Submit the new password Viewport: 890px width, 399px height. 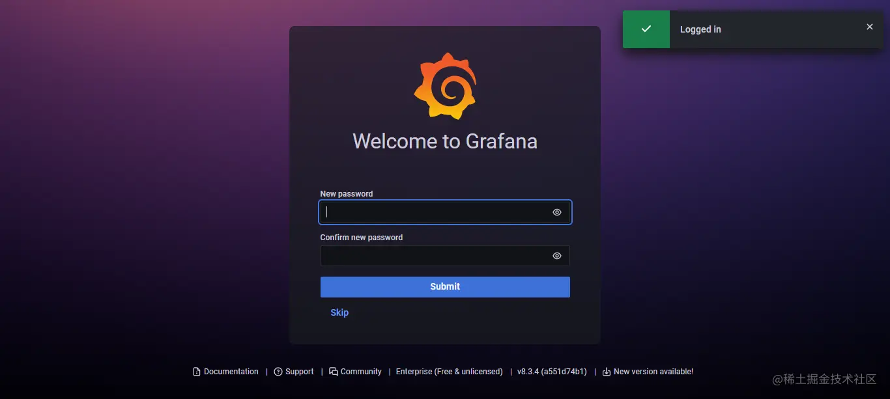tap(445, 287)
